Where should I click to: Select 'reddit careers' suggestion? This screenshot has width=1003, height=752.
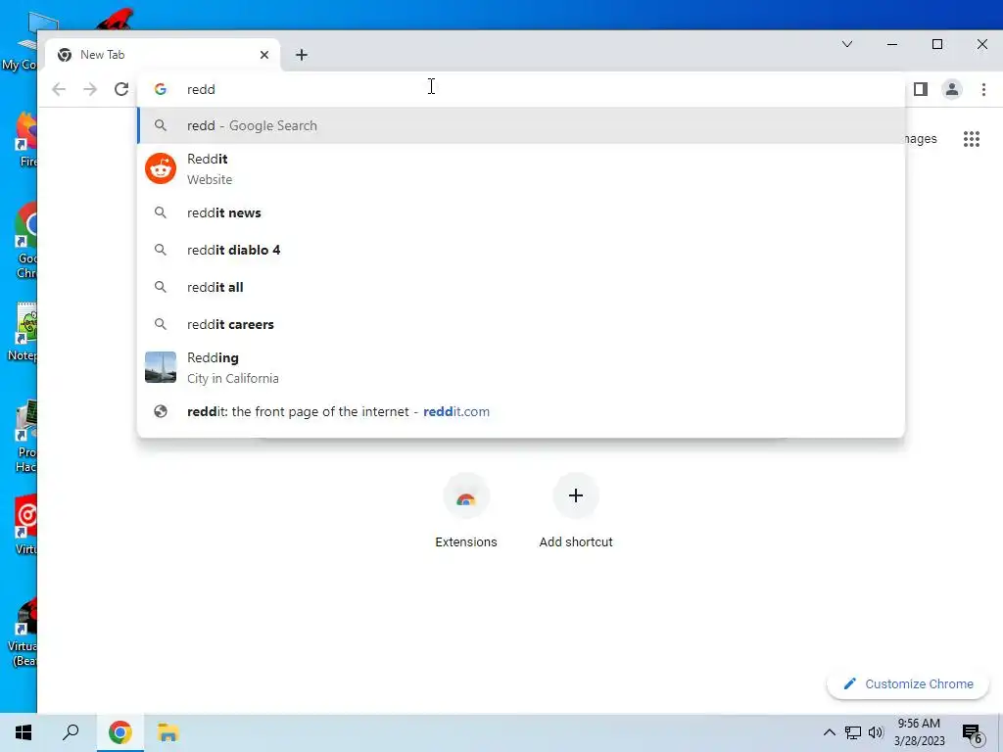point(521,324)
